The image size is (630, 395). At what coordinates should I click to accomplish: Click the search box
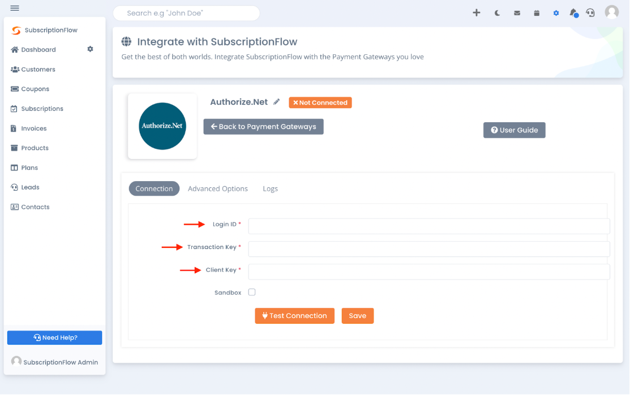point(186,13)
